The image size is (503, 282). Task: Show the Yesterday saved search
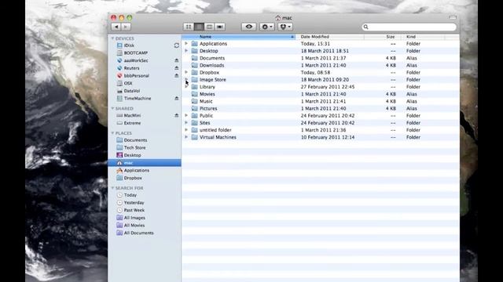(134, 203)
